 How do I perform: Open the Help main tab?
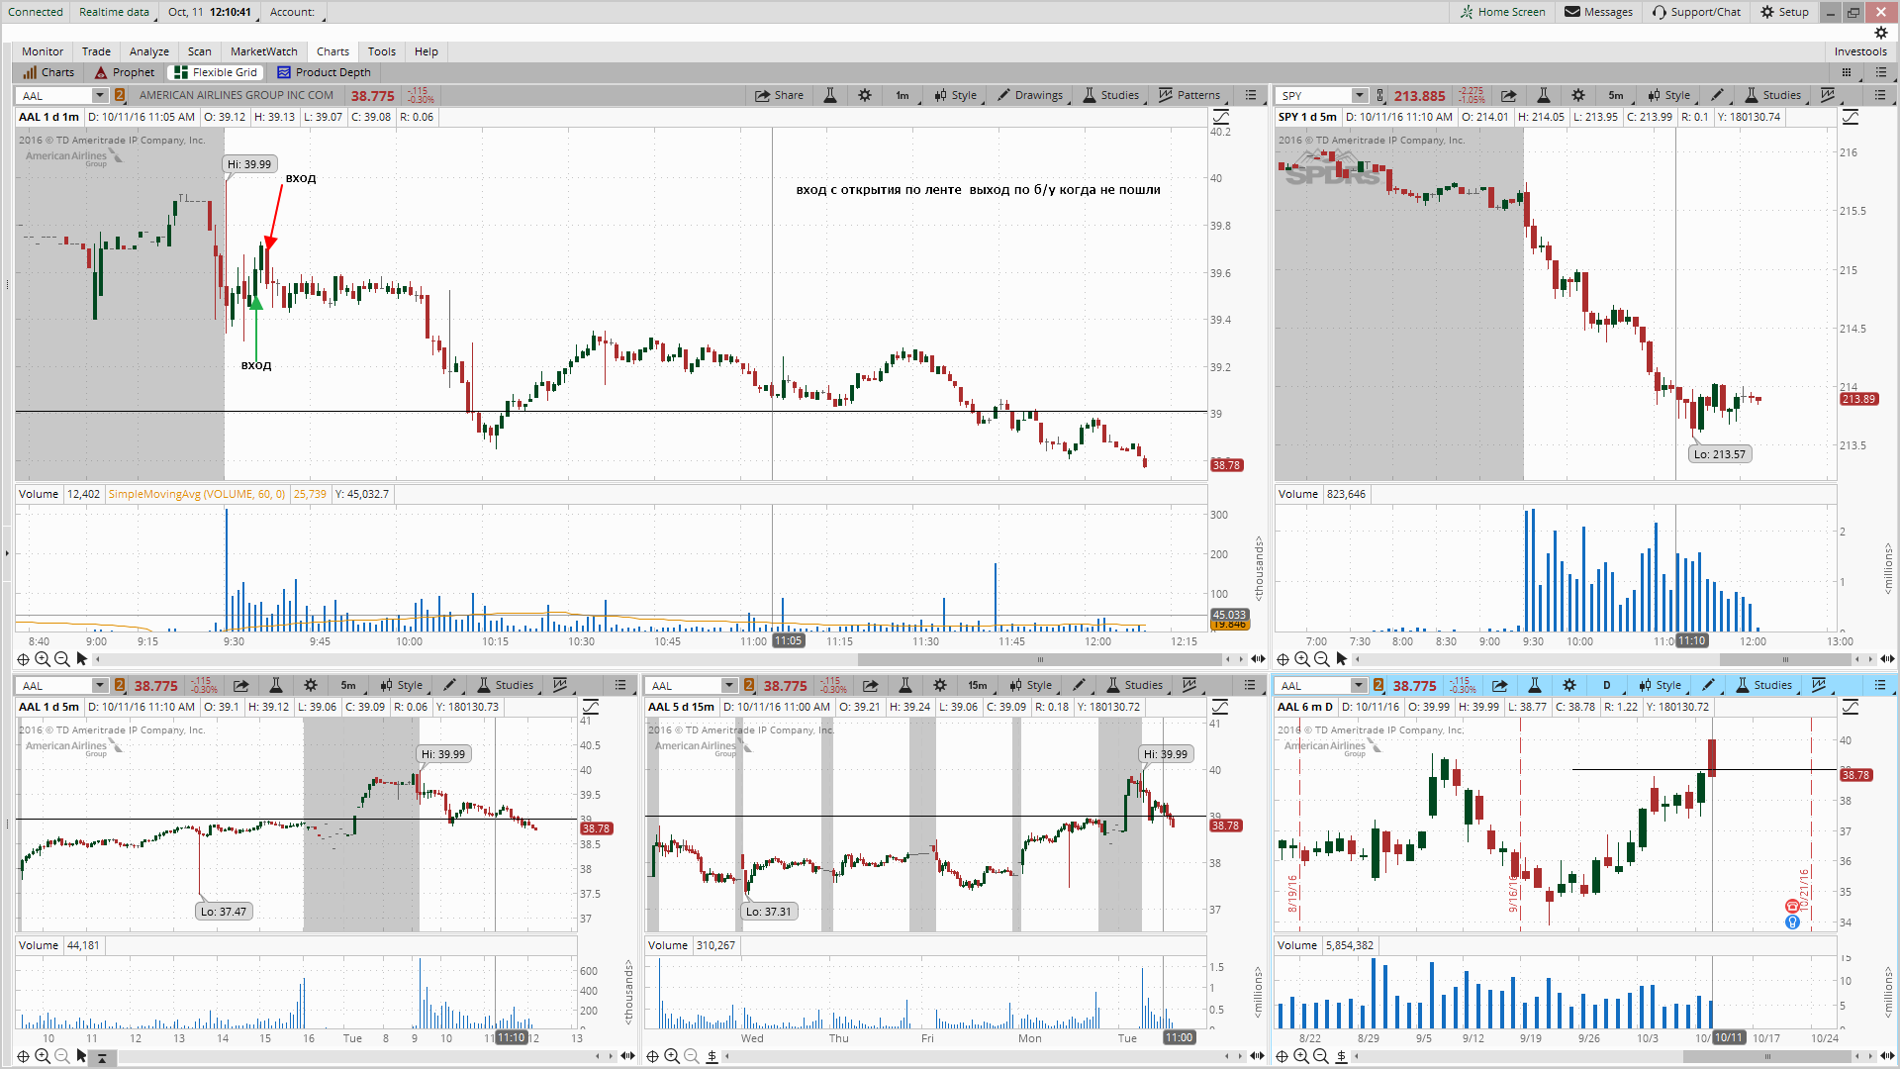[427, 51]
